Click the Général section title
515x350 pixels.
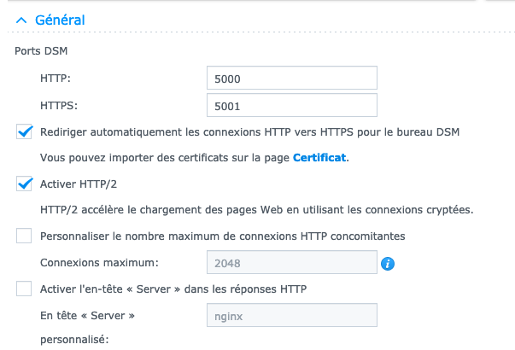pyautogui.click(x=60, y=20)
